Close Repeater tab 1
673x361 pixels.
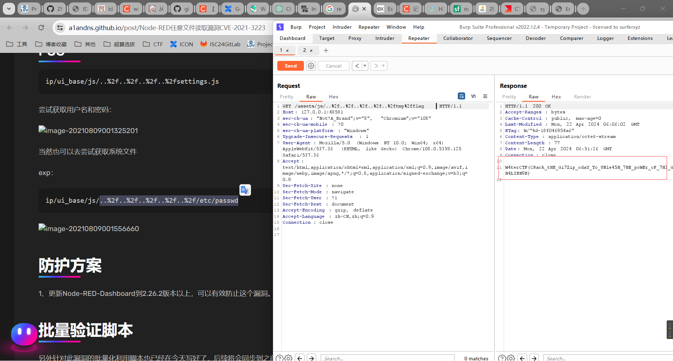tap(287, 51)
